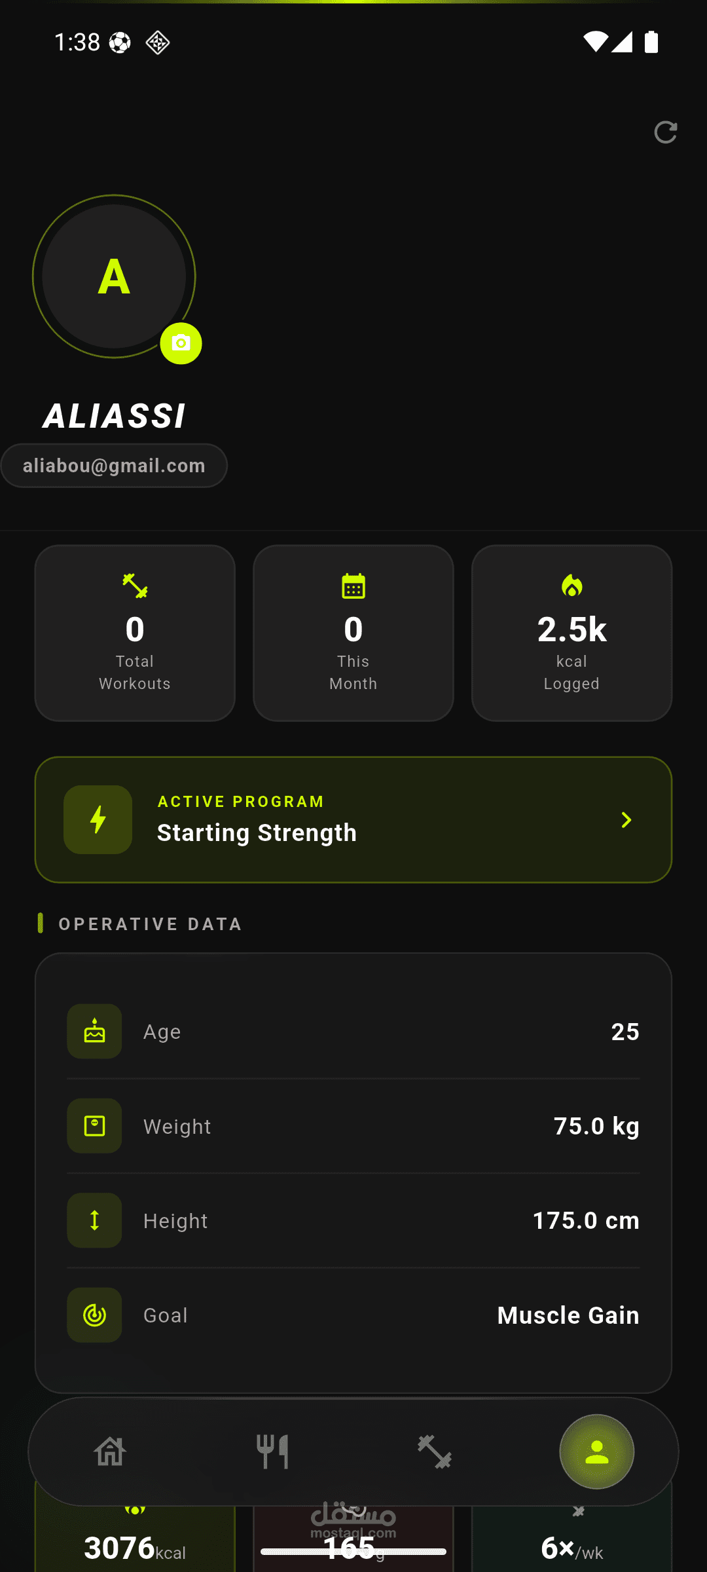707x1572 pixels.
Task: Select the Profile tab person icon
Action: [596, 1451]
